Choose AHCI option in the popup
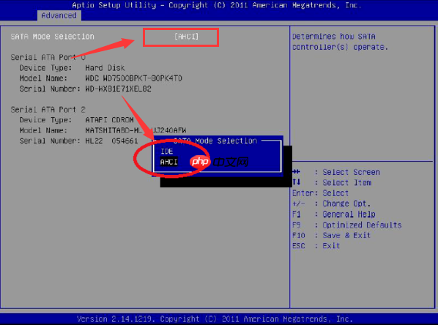Image resolution: width=438 pixels, height=325 pixels. point(168,162)
